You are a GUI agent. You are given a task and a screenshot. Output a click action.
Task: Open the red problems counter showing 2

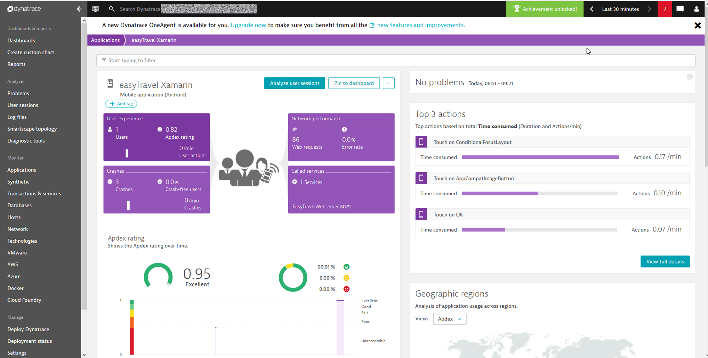pyautogui.click(x=664, y=9)
